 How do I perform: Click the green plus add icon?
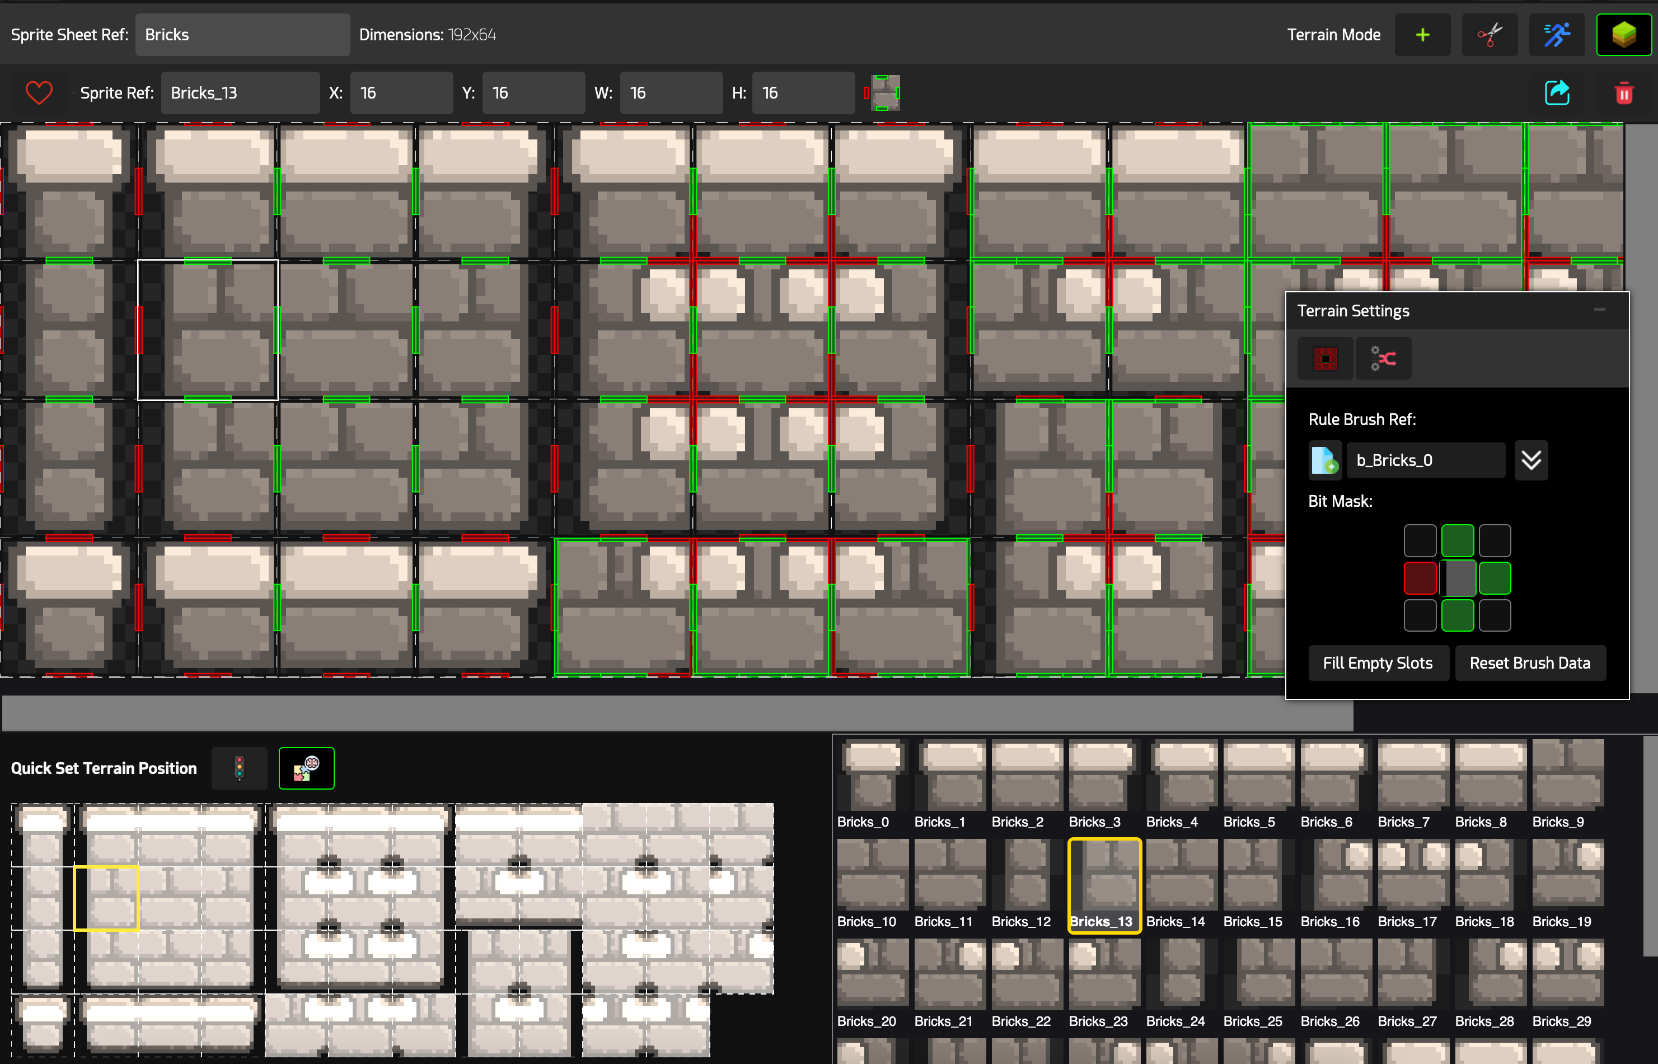[x=1422, y=35]
